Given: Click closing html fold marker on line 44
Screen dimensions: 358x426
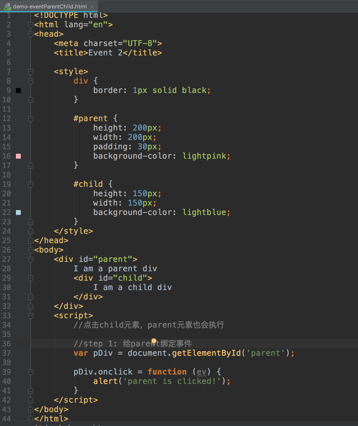Looking at the screenshot, I should (31, 419).
